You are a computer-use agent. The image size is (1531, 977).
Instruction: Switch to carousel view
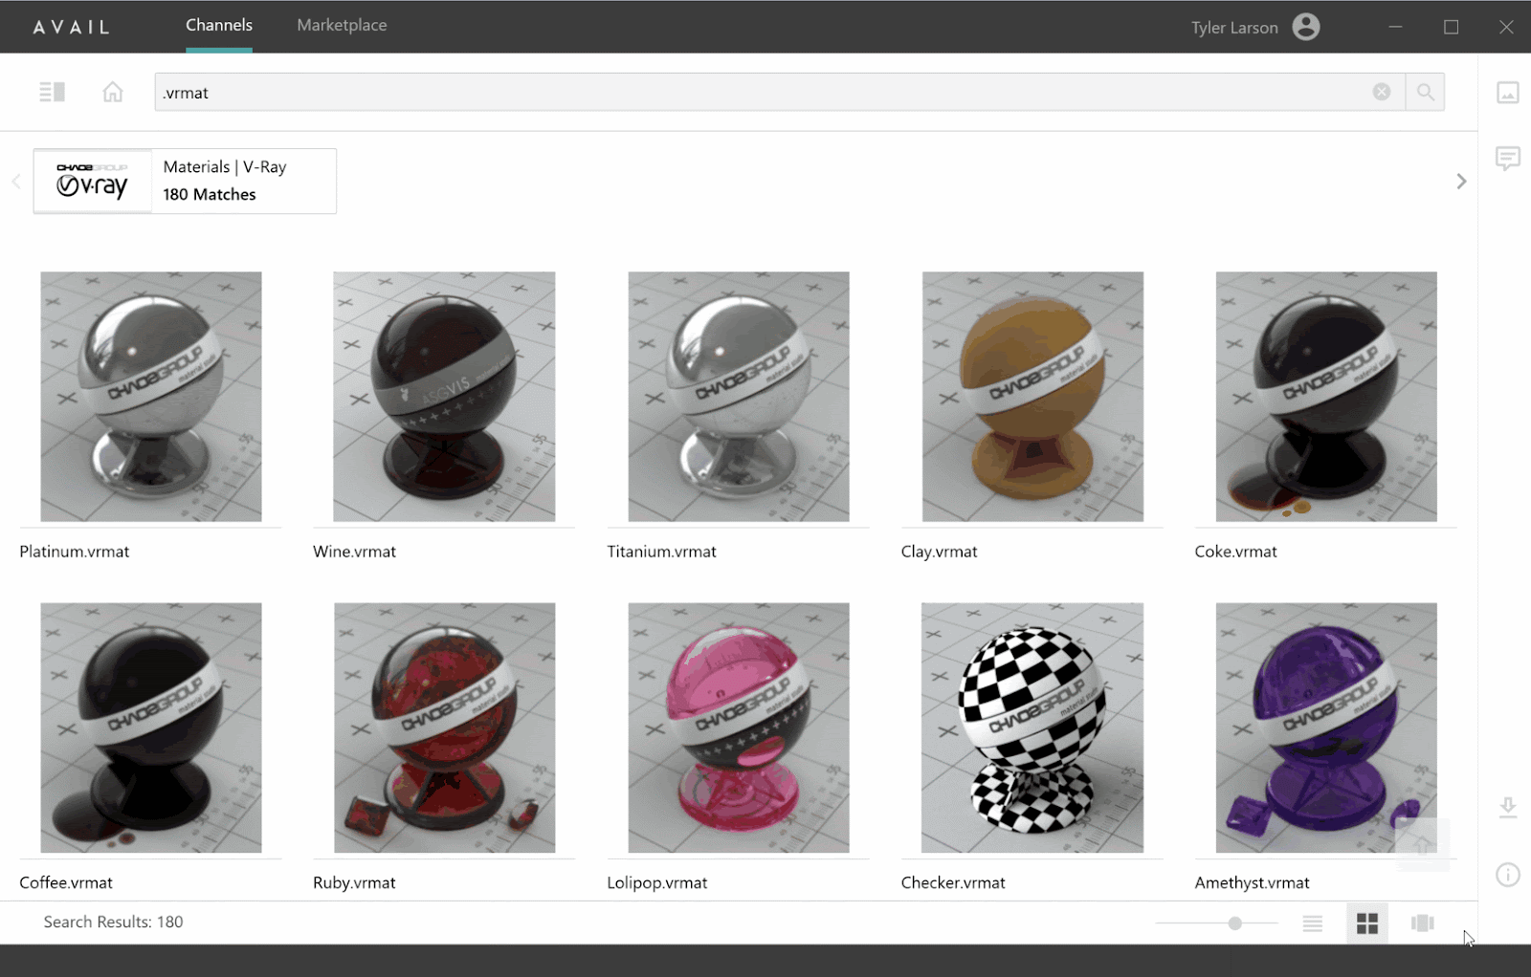[x=1423, y=923]
